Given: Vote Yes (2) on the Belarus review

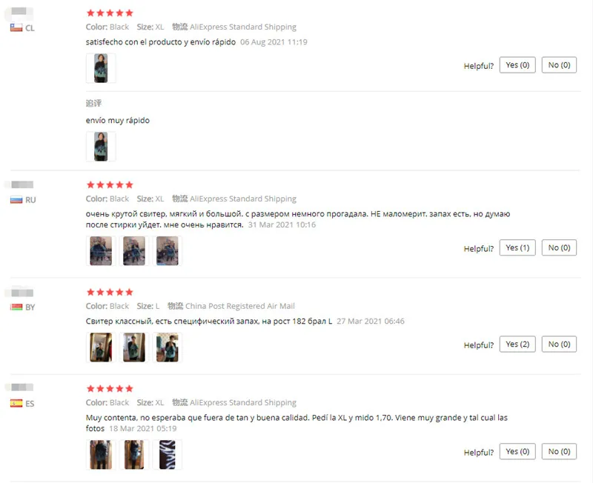Looking at the screenshot, I should [517, 344].
